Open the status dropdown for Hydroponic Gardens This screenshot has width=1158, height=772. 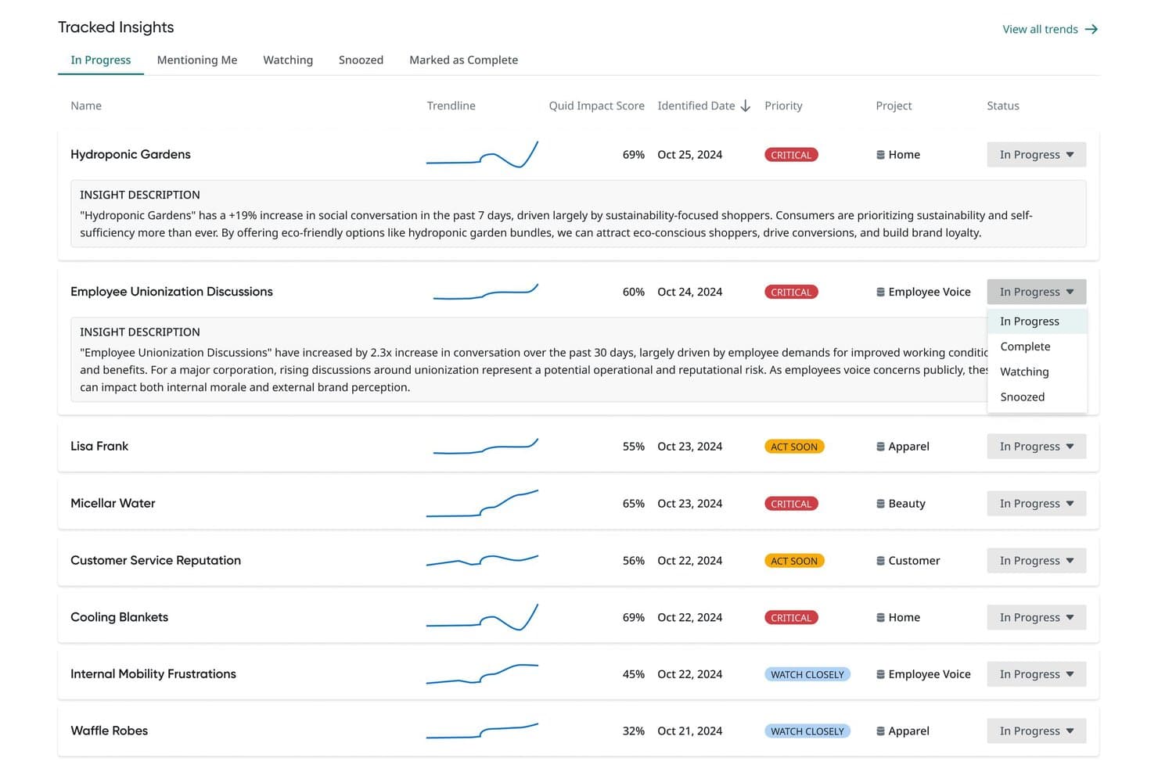coord(1036,155)
